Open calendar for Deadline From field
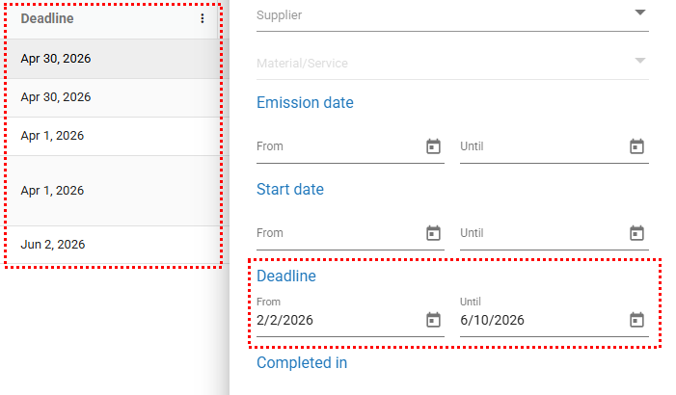This screenshot has width=676, height=395. [x=433, y=320]
